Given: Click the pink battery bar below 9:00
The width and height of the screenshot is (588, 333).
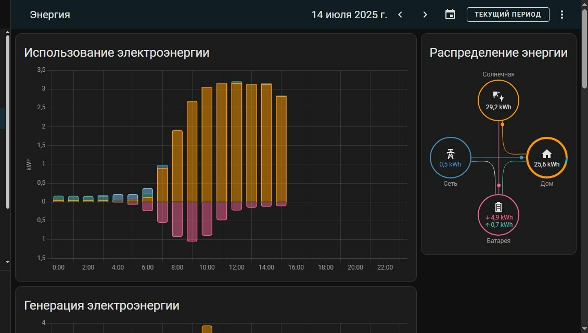Looking at the screenshot, I should (192, 221).
